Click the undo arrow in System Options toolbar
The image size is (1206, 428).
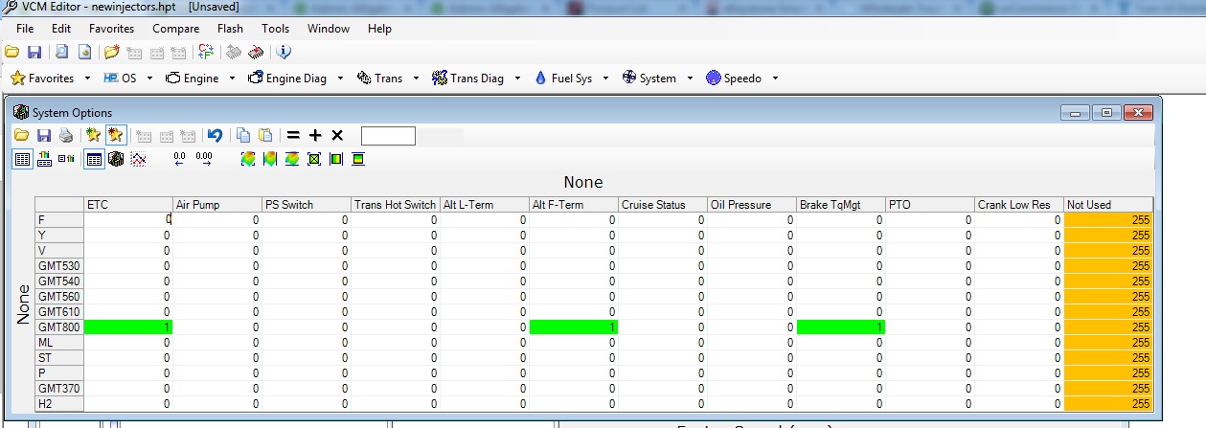pyautogui.click(x=215, y=136)
